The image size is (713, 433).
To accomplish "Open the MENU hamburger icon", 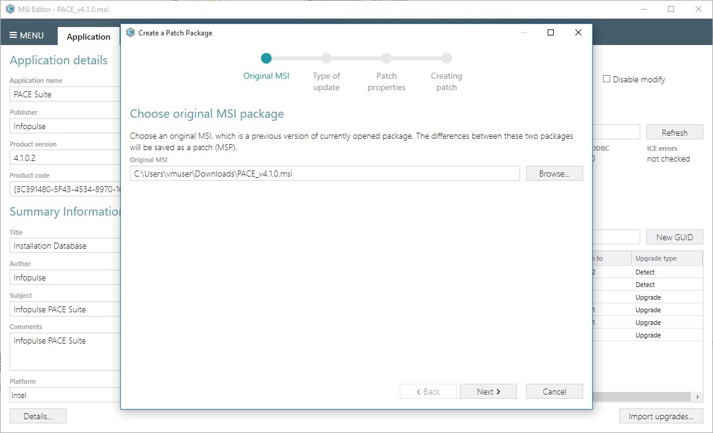I will 13,35.
